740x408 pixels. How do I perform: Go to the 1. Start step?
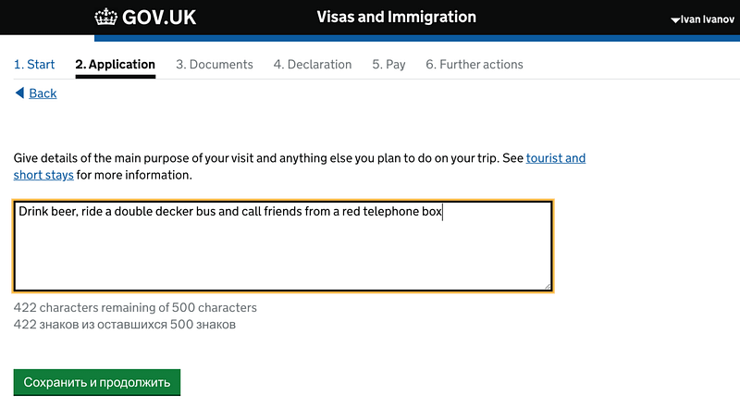[34, 65]
